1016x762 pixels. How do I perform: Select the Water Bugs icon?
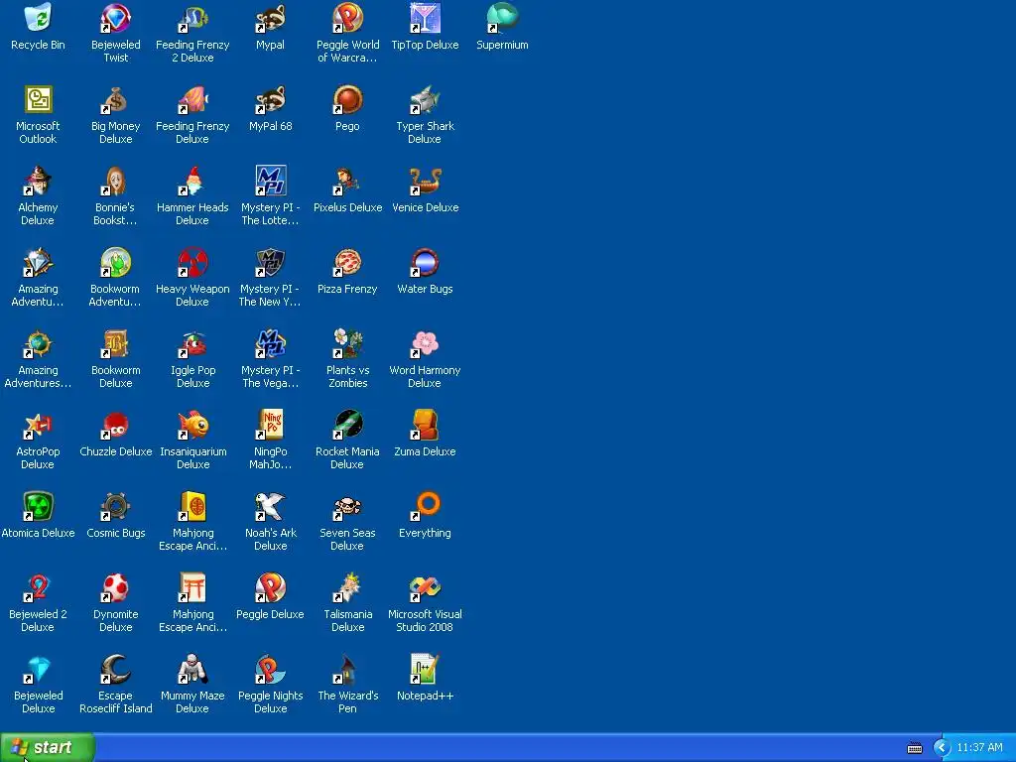tap(425, 262)
